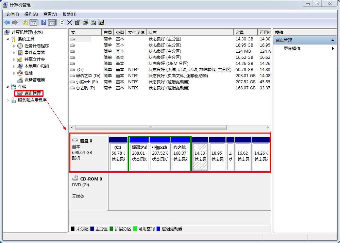Screen dimensions: 340x243
Task: Click the magnifier Explore toolbar icon
Action: (x=93, y=22)
